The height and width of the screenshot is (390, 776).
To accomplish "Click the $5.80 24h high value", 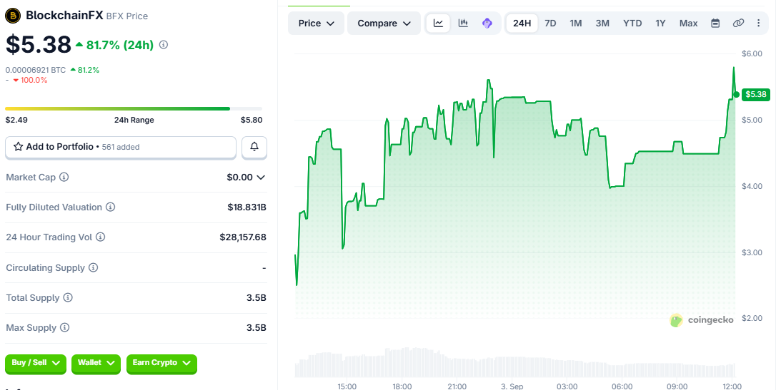I will point(252,120).
